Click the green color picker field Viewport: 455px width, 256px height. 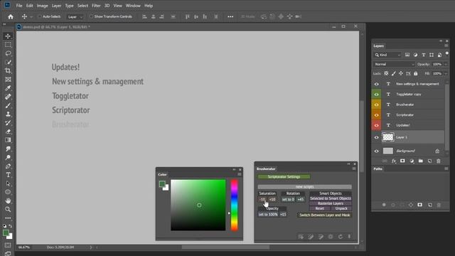pos(198,205)
